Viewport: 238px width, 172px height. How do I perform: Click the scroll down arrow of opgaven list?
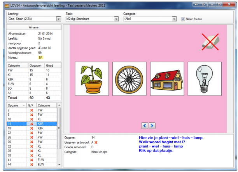[x=59, y=165]
